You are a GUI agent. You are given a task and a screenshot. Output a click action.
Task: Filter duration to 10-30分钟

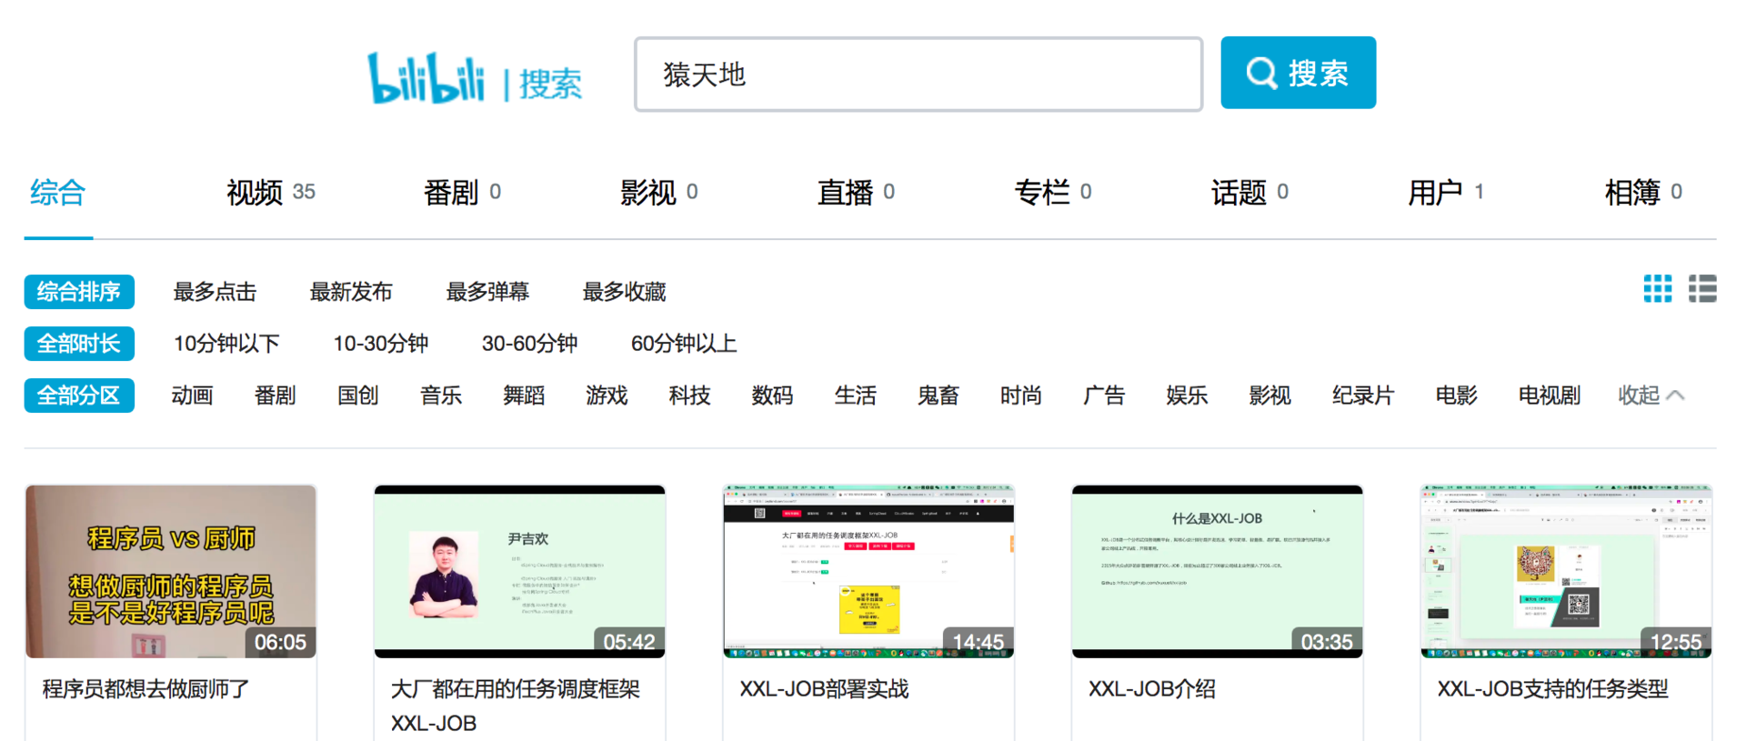380,344
